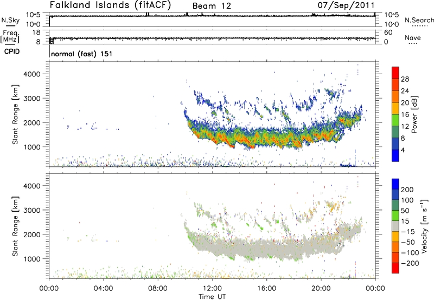Screen dimensions: 434x300
Task: Click the light green 12–16 dB power swatch
Action: coord(395,120)
